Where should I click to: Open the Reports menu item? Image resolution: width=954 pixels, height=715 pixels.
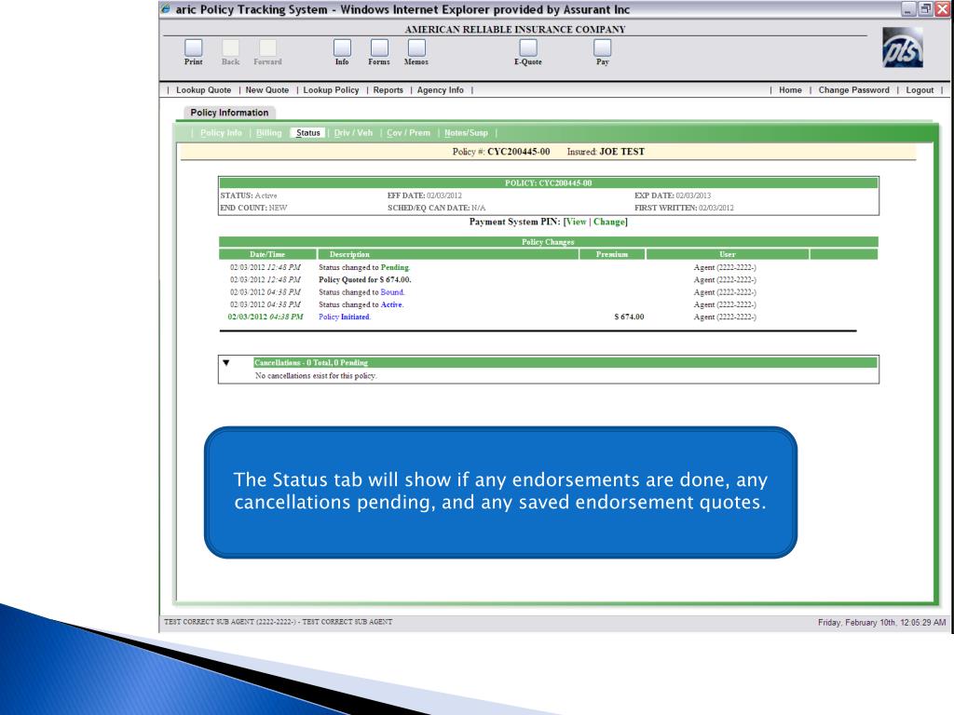(x=388, y=90)
